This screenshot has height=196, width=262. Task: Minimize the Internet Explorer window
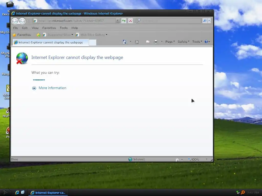pos(190,11)
